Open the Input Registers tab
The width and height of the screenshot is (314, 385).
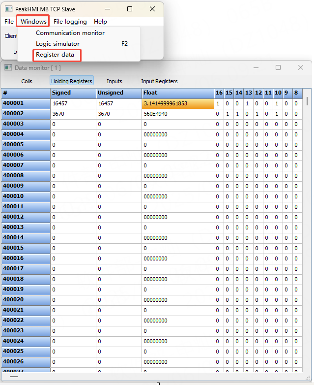point(159,81)
